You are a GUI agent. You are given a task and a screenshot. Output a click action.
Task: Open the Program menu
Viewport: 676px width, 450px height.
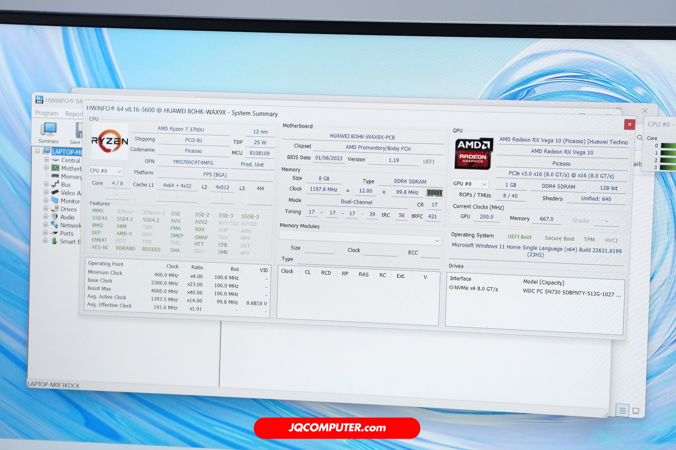click(x=47, y=113)
